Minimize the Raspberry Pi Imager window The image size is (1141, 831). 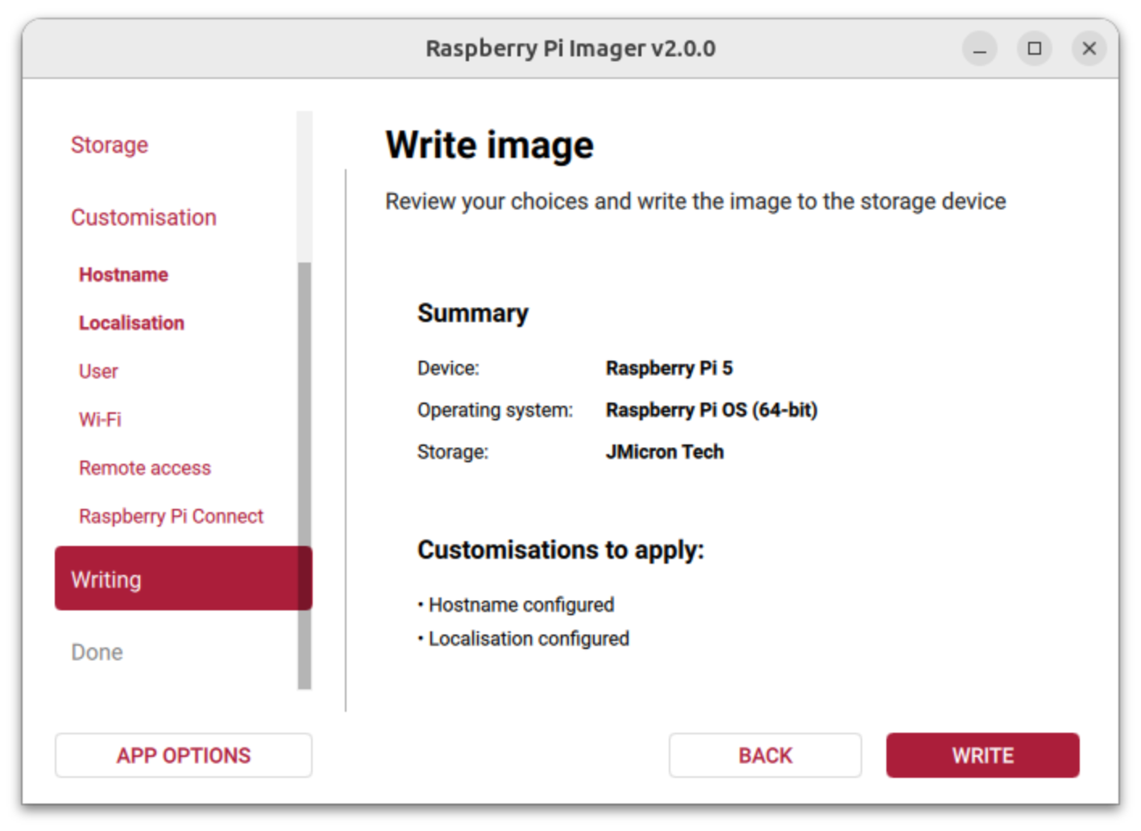[979, 49]
